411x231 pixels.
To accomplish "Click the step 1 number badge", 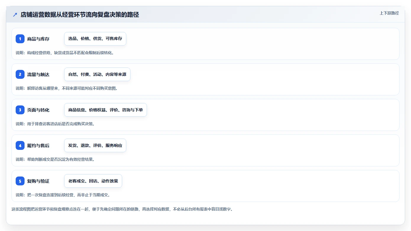I will [20, 39].
